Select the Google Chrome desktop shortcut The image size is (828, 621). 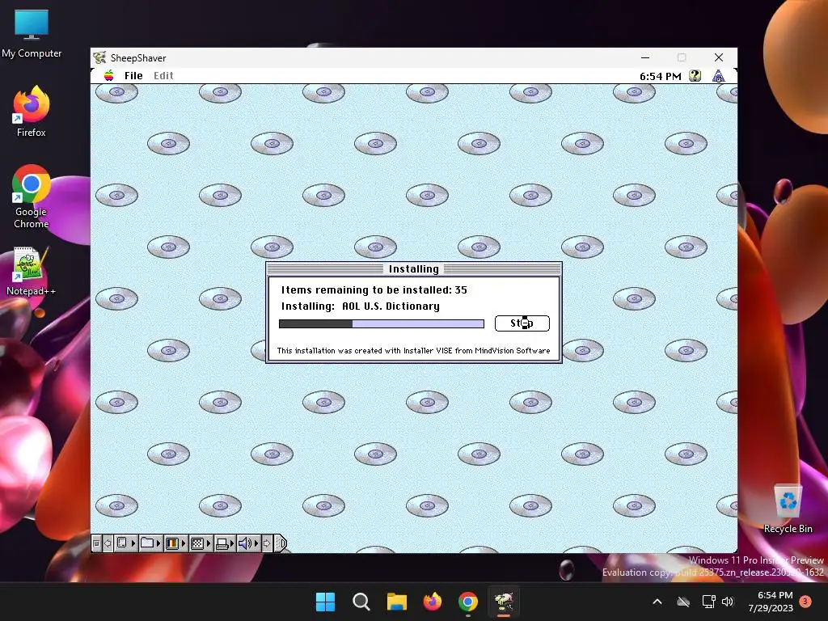pos(32,196)
